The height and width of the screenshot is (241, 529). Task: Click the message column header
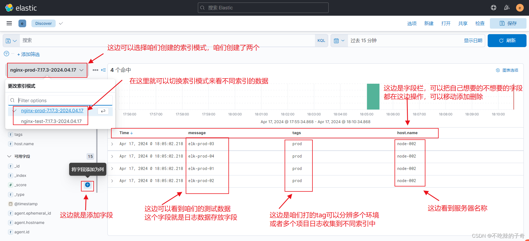(197, 133)
